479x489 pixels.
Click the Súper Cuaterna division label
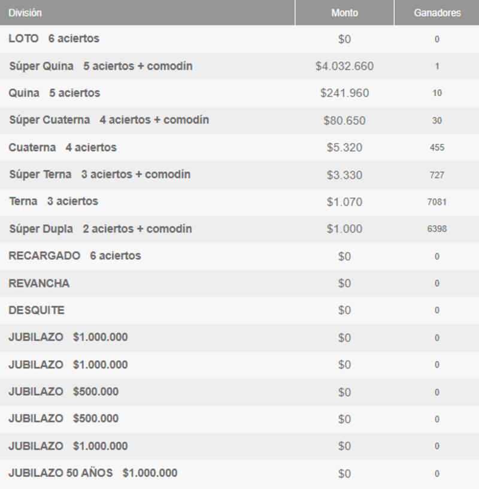pyautogui.click(x=50, y=120)
